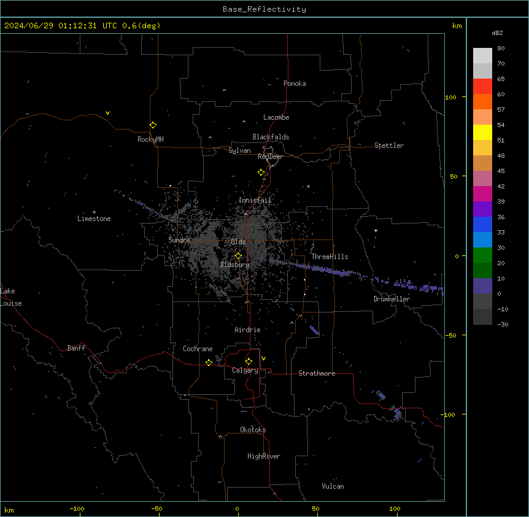Pick the red 60-65 dBZ legend swatch
Image resolution: width=529 pixels, height=517 pixels.
click(482, 87)
